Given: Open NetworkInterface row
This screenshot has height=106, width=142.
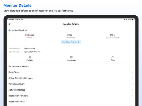Looking at the screenshot, I should (x=71, y=90).
